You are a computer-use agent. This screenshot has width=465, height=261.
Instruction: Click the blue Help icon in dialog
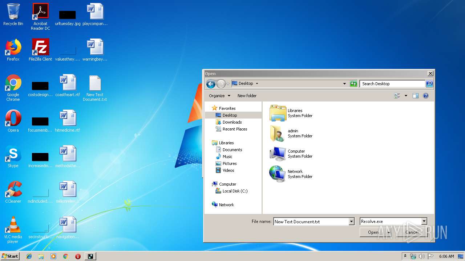click(x=426, y=96)
